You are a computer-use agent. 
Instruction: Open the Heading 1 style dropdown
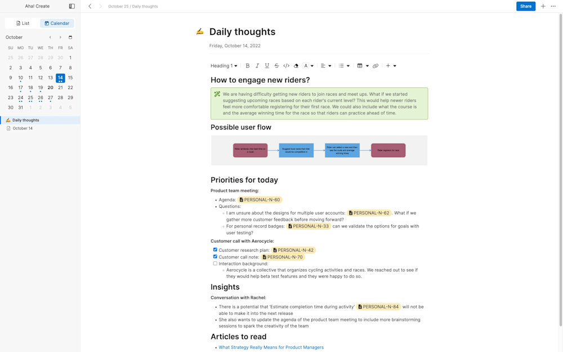coord(223,65)
